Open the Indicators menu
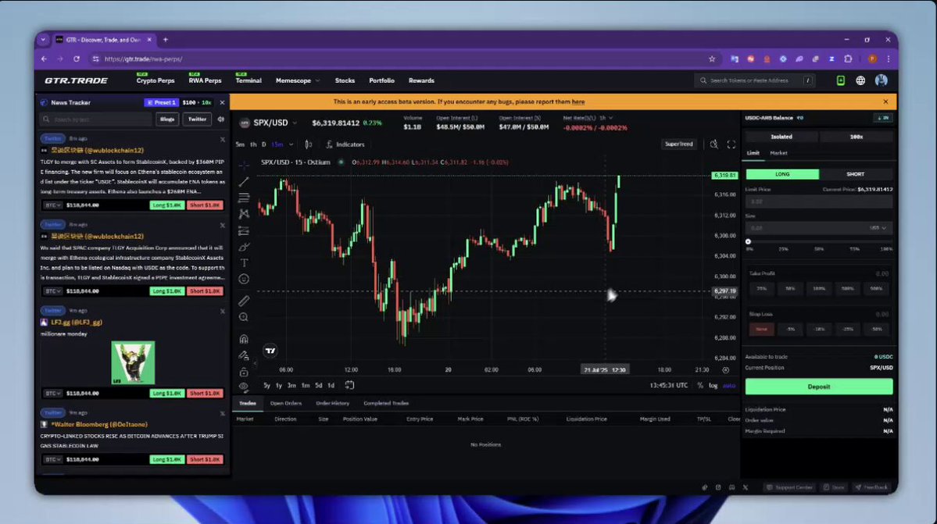This screenshot has width=937, height=524. [345, 144]
